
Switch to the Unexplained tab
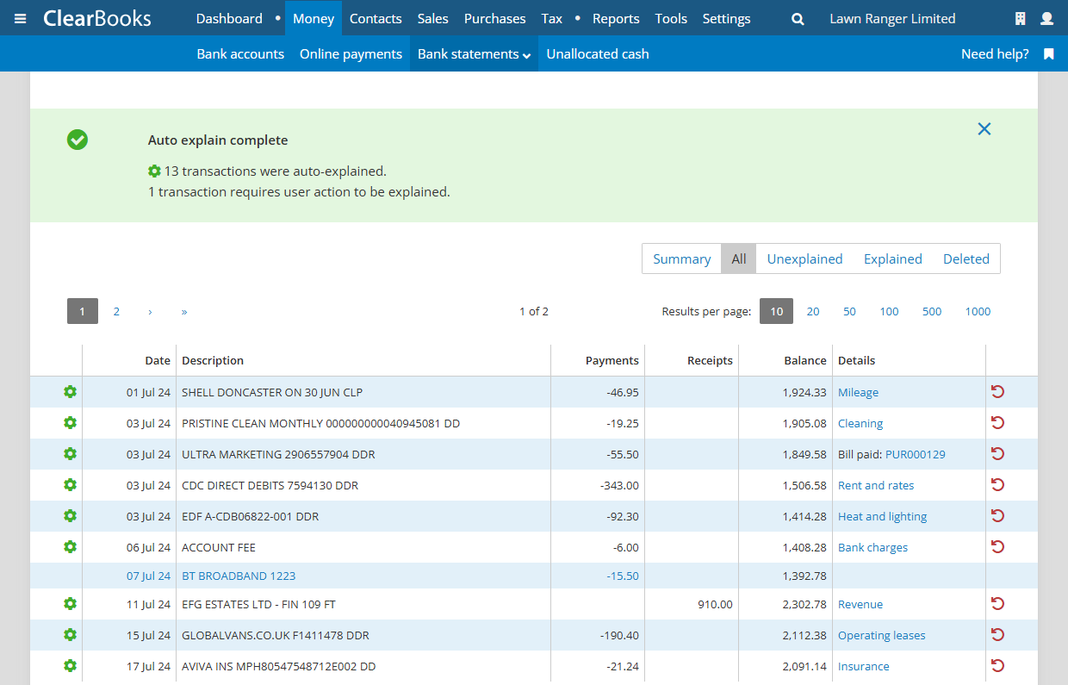pos(804,258)
